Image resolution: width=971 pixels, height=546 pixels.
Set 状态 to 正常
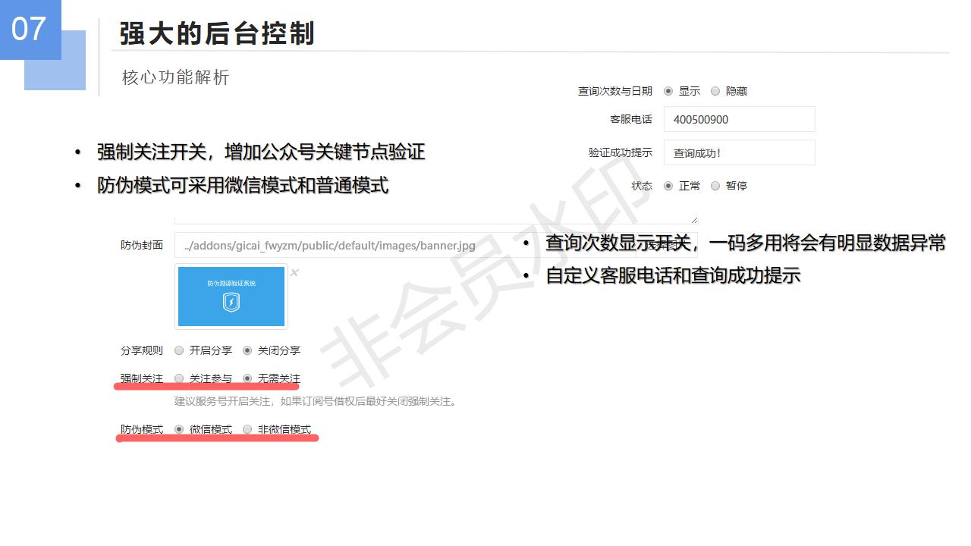(668, 186)
